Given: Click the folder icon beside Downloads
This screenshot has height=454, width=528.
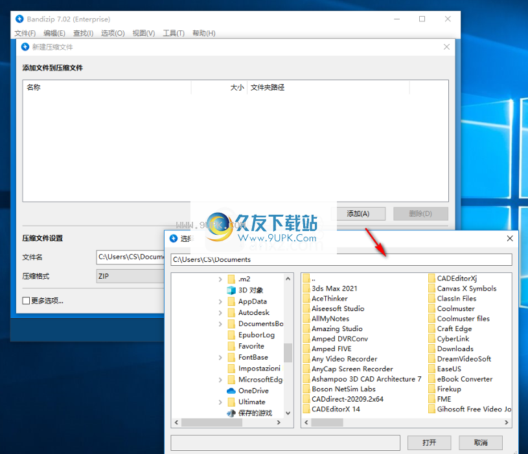Looking at the screenshot, I should (x=431, y=349).
